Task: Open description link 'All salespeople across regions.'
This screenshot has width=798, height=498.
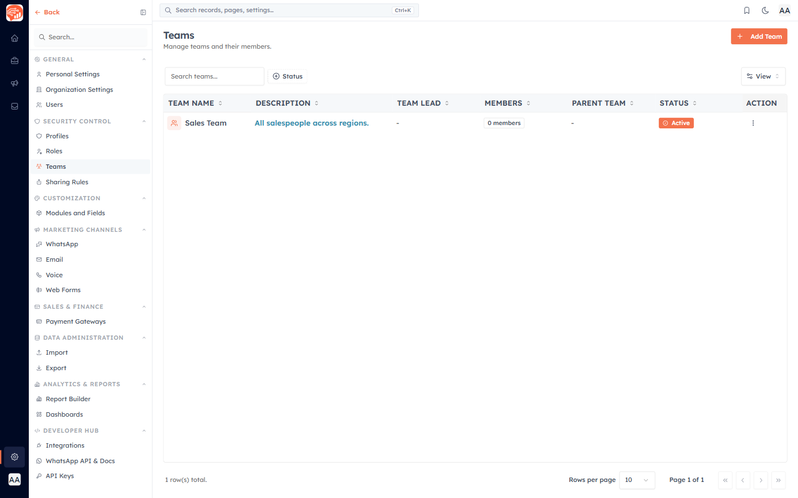Action: [x=311, y=123]
